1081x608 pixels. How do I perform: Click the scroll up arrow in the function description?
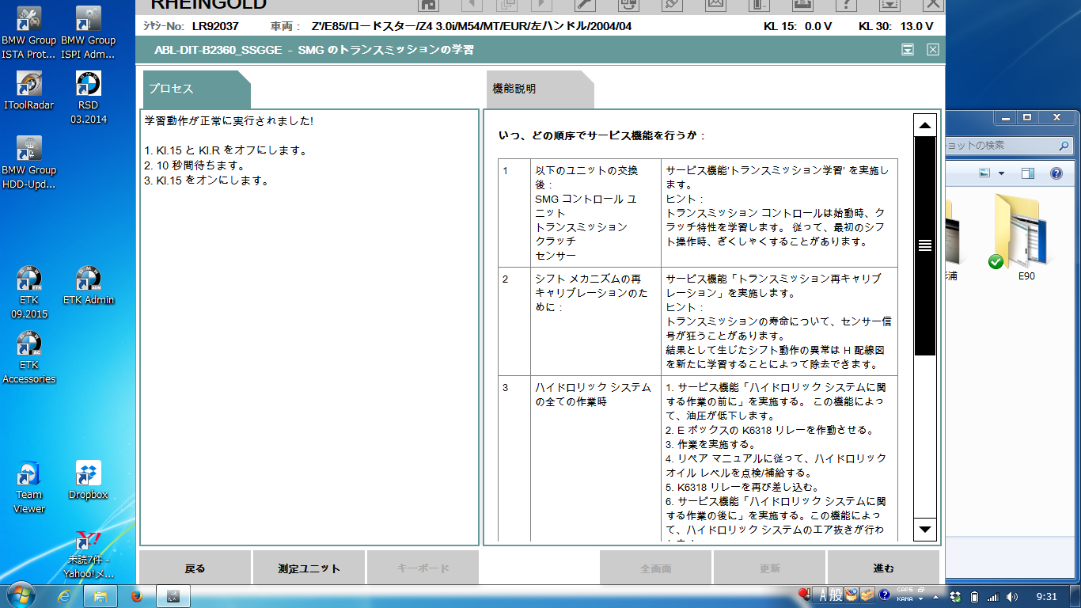(x=924, y=126)
